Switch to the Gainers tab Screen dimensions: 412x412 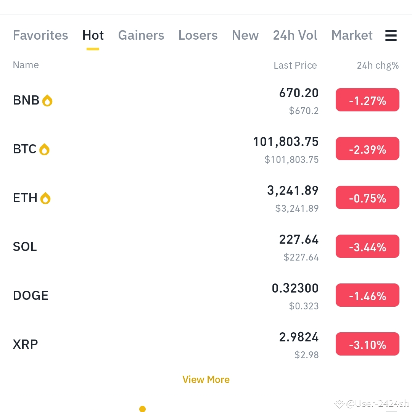tap(141, 35)
